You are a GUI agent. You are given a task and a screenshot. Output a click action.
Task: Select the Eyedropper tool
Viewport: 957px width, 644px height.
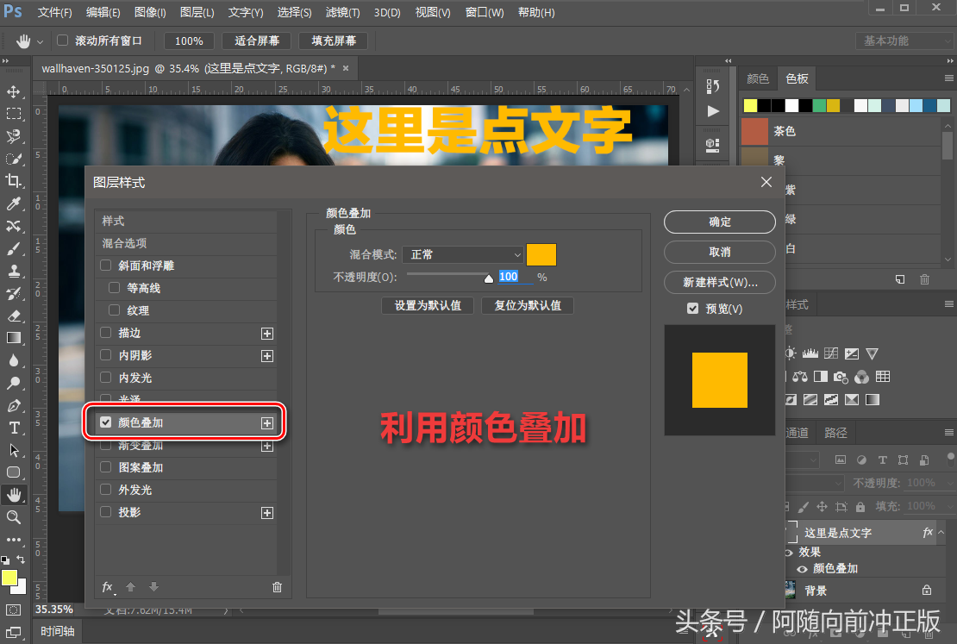[14, 203]
